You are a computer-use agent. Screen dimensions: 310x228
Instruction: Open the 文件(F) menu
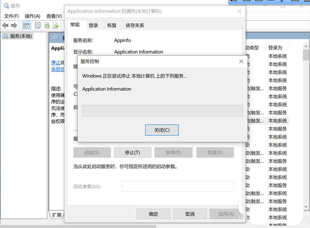coord(12,16)
